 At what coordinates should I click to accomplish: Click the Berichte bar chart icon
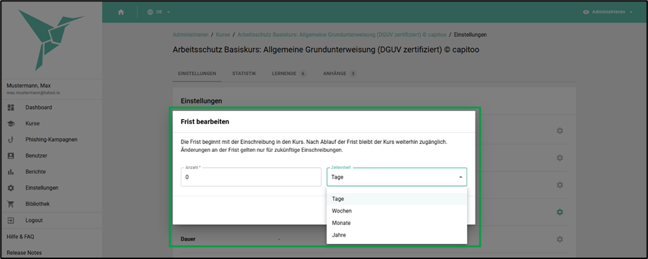[11, 172]
